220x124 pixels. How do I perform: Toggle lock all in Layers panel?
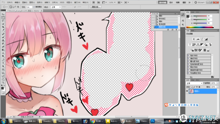[199, 87]
